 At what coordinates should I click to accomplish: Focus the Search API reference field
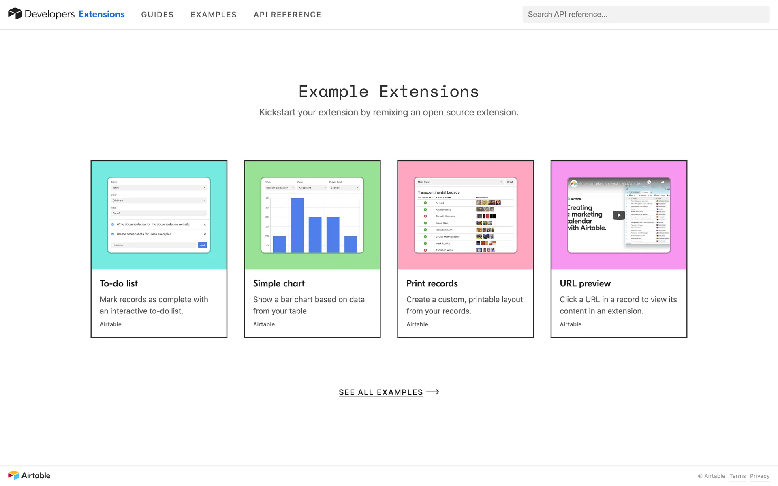coord(645,15)
